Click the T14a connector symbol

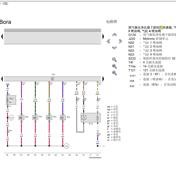pos(8,132)
